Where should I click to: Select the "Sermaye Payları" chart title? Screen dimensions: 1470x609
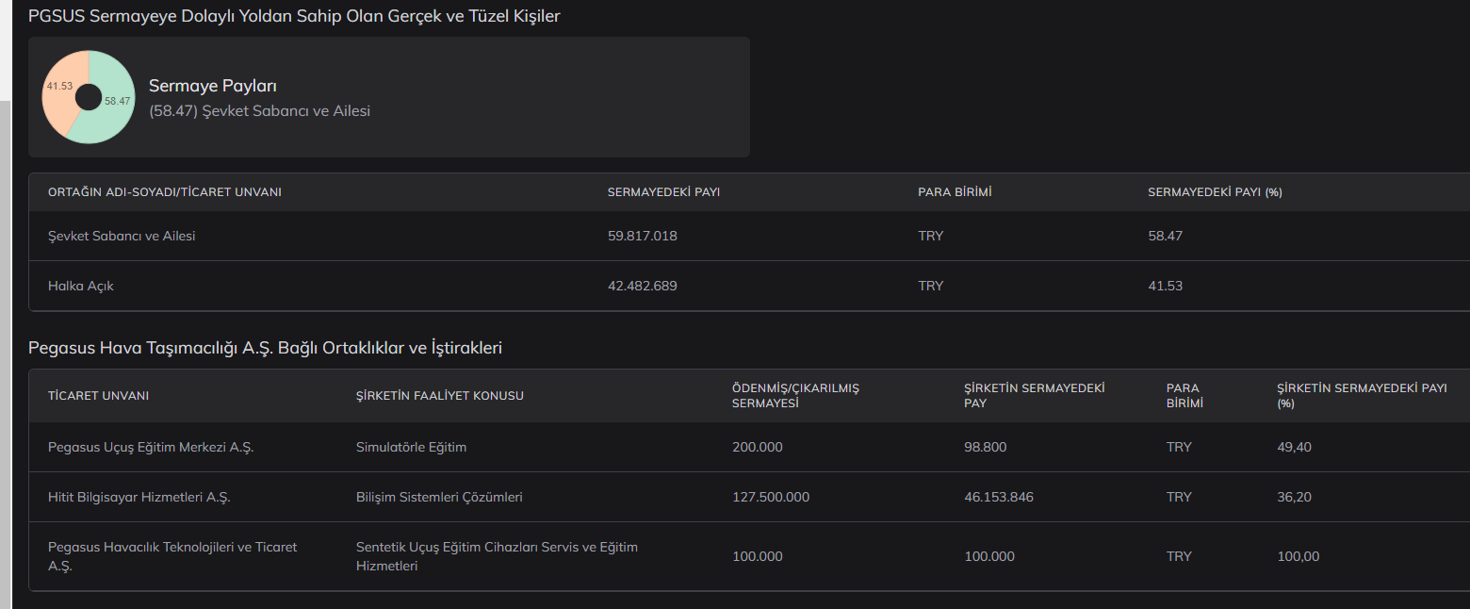[x=213, y=86]
